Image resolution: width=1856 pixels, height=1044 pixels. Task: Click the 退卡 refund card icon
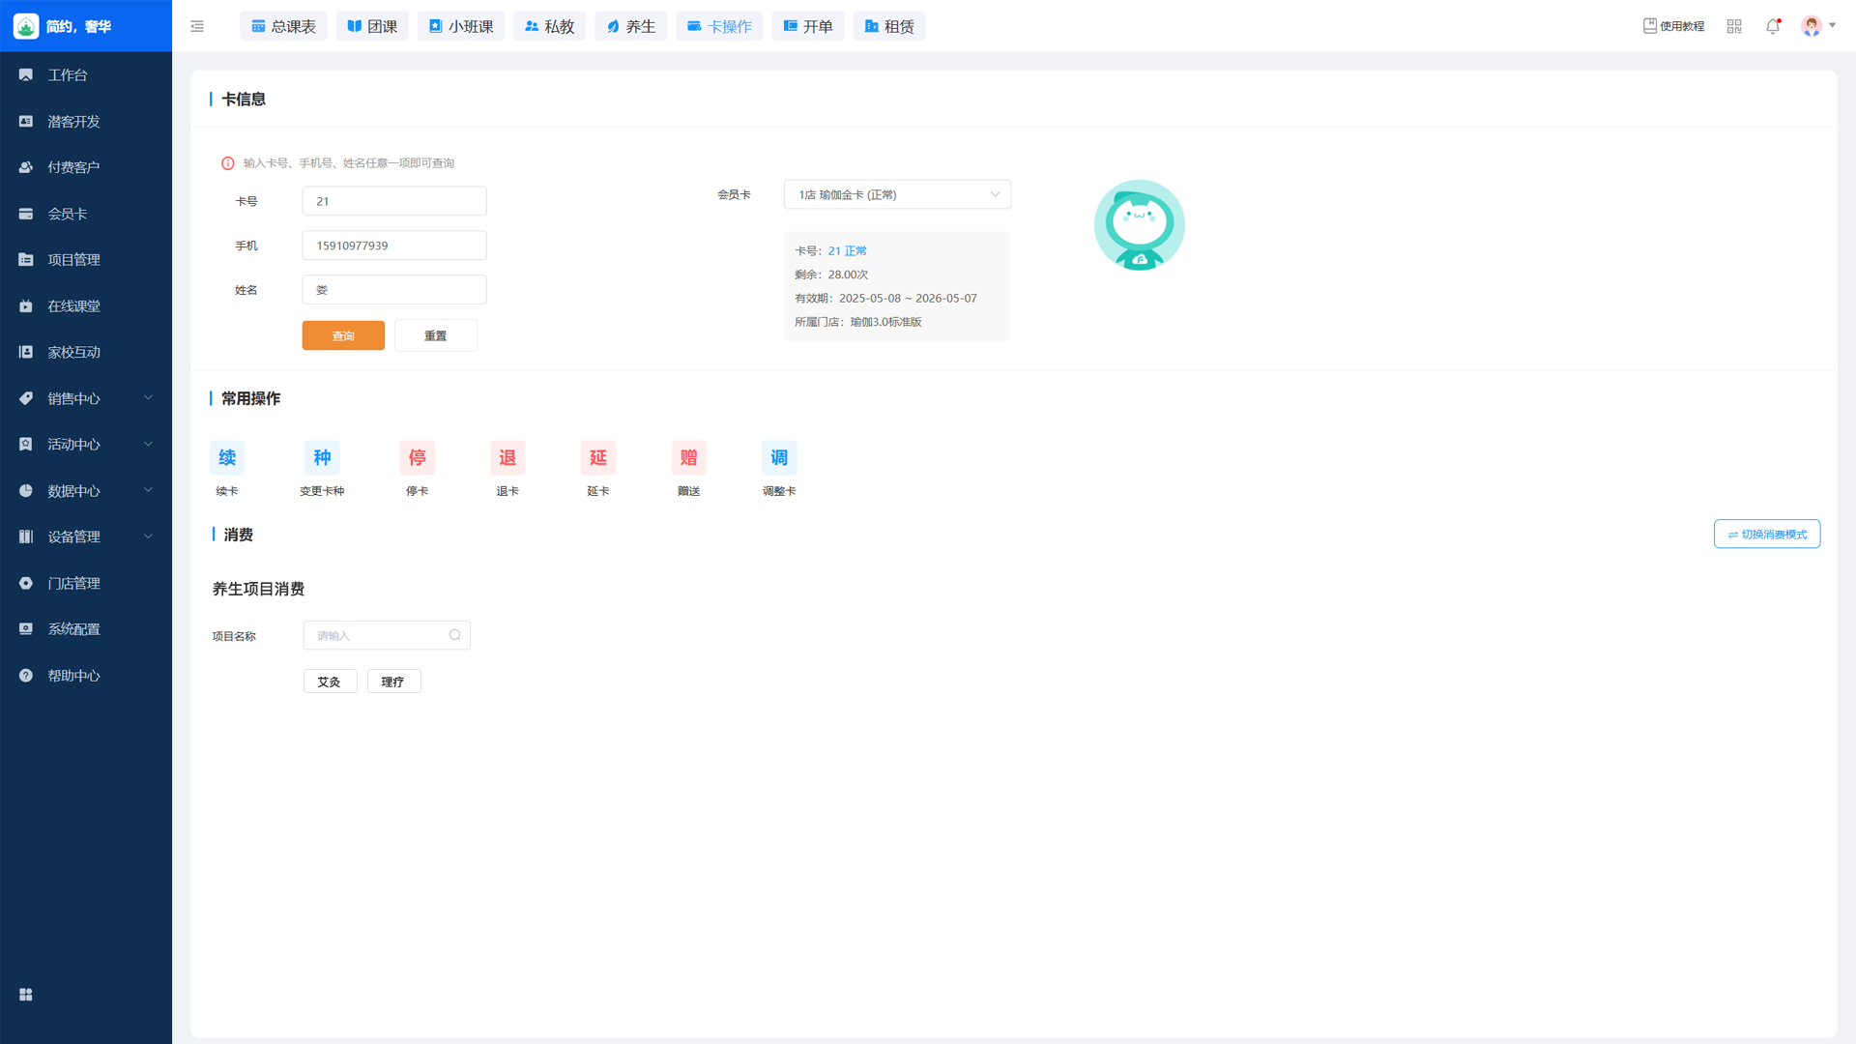pos(507,458)
